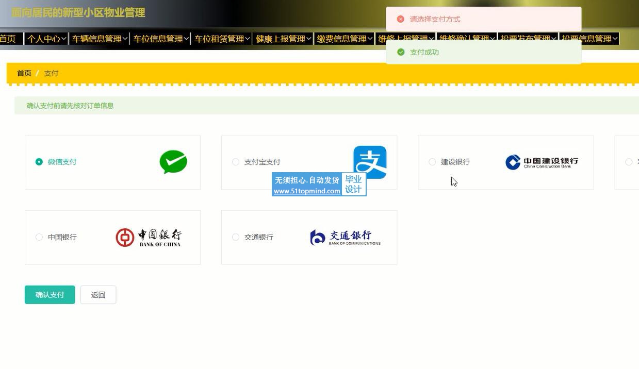Click the blue Alipay logo

coord(370,162)
